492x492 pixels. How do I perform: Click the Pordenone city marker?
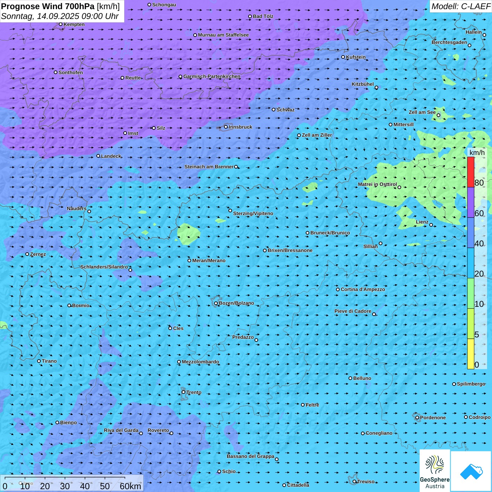coord(417,417)
